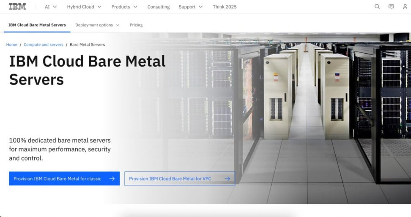The width and height of the screenshot is (411, 217).
Task: Go to Think 2025 page
Action: point(225,7)
